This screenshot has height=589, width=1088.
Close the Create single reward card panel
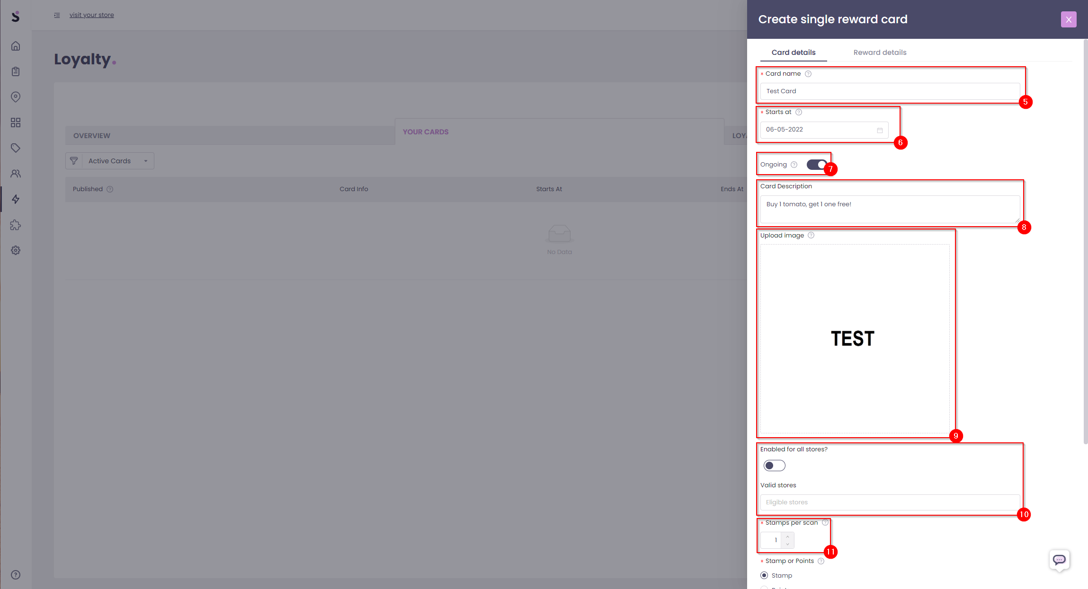click(x=1069, y=19)
